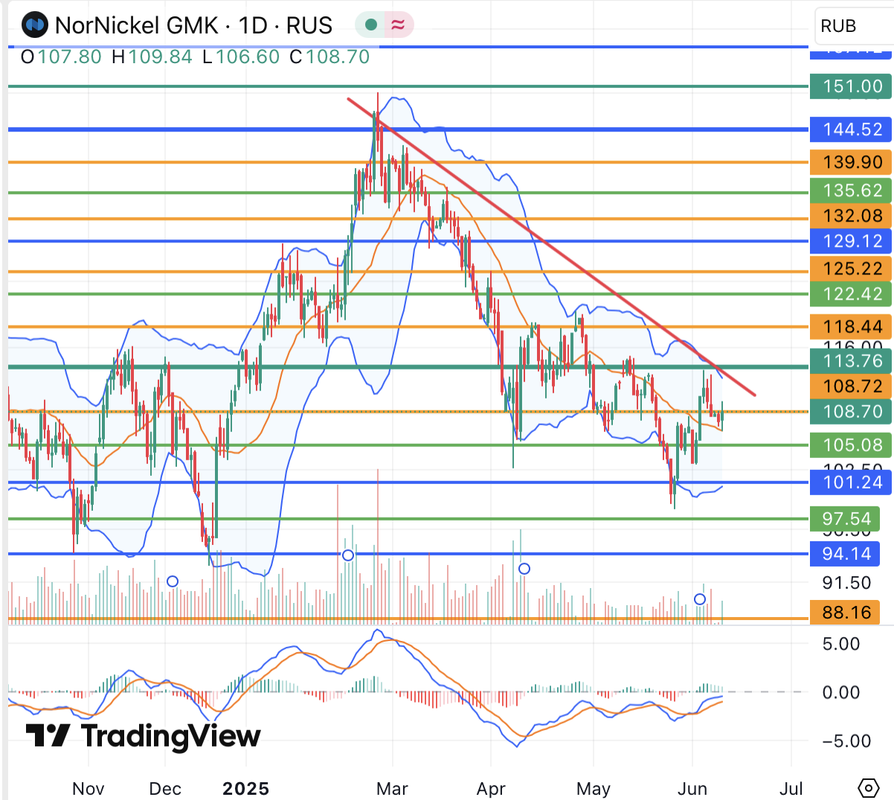This screenshot has width=894, height=800.
Task: Open the NorNickel GMK symbol title
Action: [x=193, y=25]
